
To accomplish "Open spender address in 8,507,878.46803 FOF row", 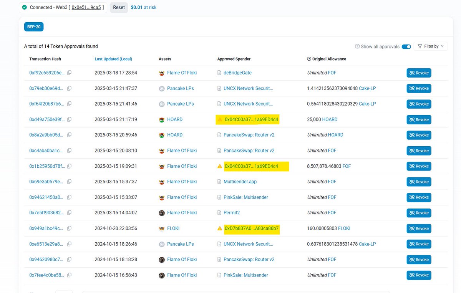I will coord(251,166).
